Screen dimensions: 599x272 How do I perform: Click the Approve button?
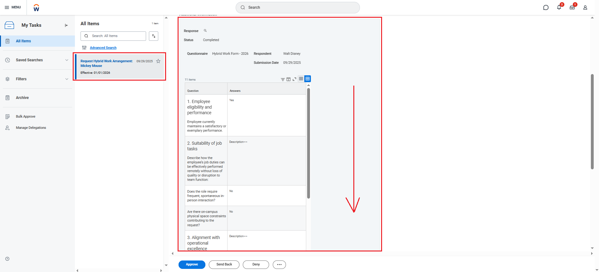[x=192, y=265]
